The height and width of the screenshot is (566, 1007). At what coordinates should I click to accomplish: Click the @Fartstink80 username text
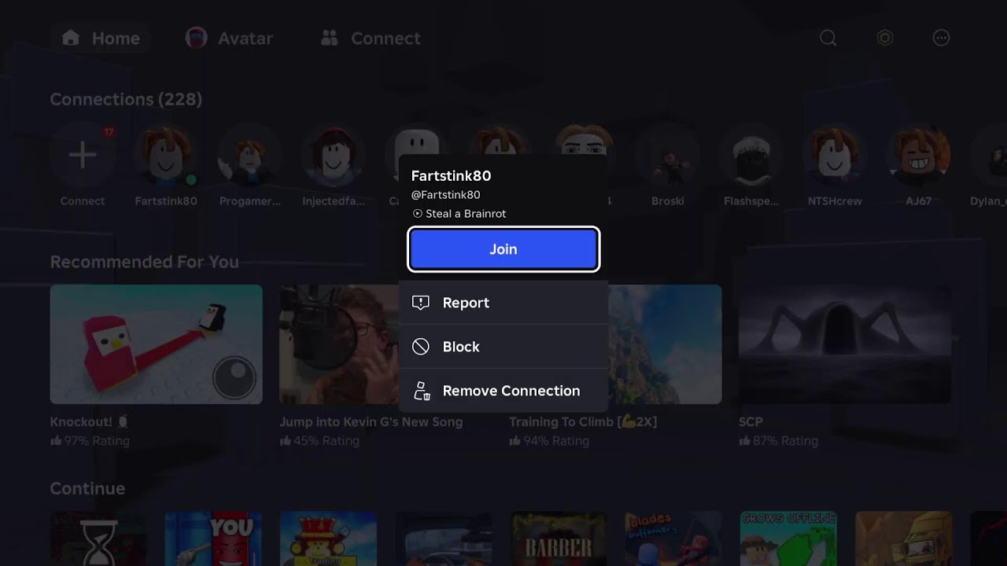(445, 195)
